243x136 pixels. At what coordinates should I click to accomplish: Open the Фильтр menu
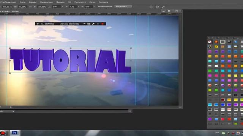tap(60, 2)
